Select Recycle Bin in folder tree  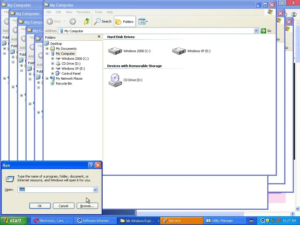tap(64, 83)
